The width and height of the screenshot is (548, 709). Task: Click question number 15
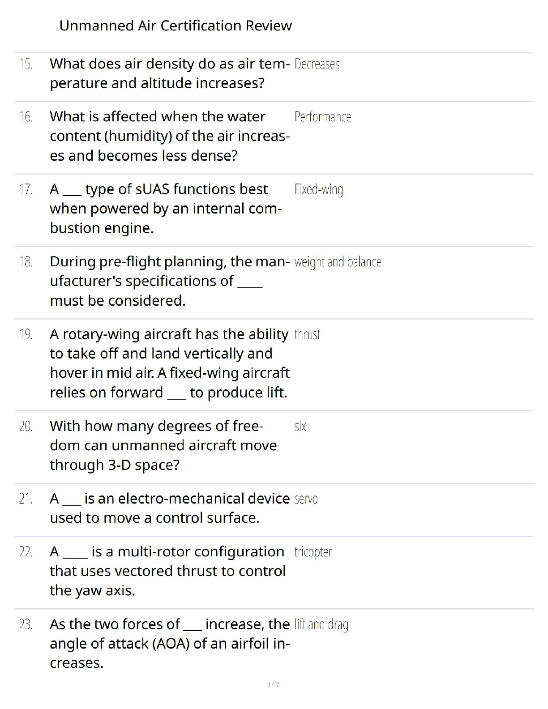coord(26,64)
